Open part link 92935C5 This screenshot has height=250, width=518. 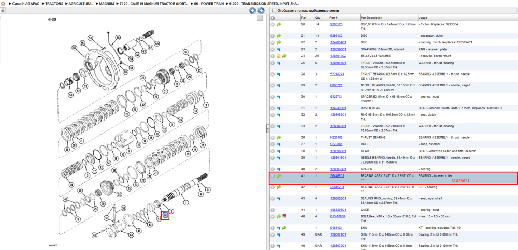336,24
